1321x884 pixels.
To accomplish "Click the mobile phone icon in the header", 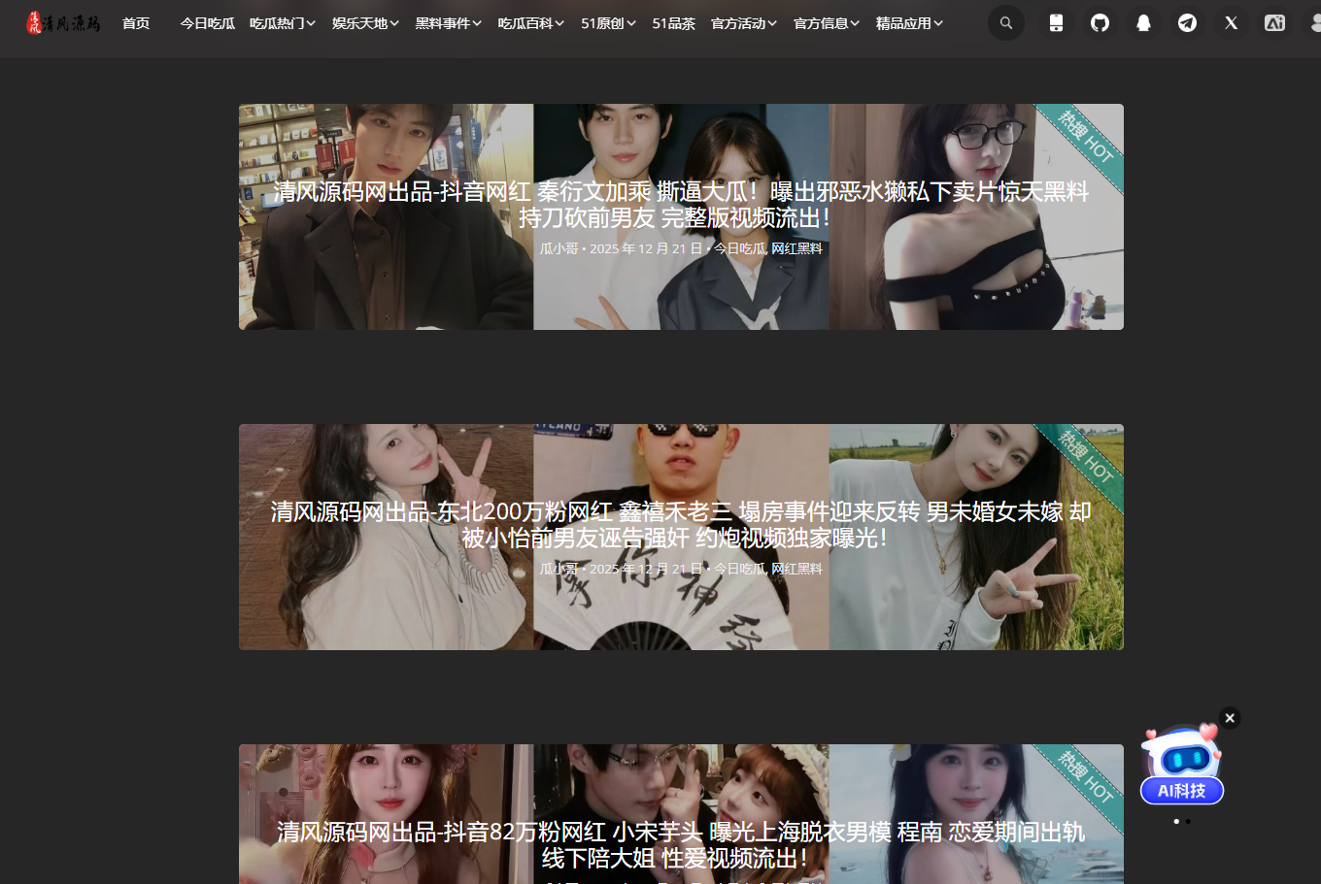I will (1056, 23).
